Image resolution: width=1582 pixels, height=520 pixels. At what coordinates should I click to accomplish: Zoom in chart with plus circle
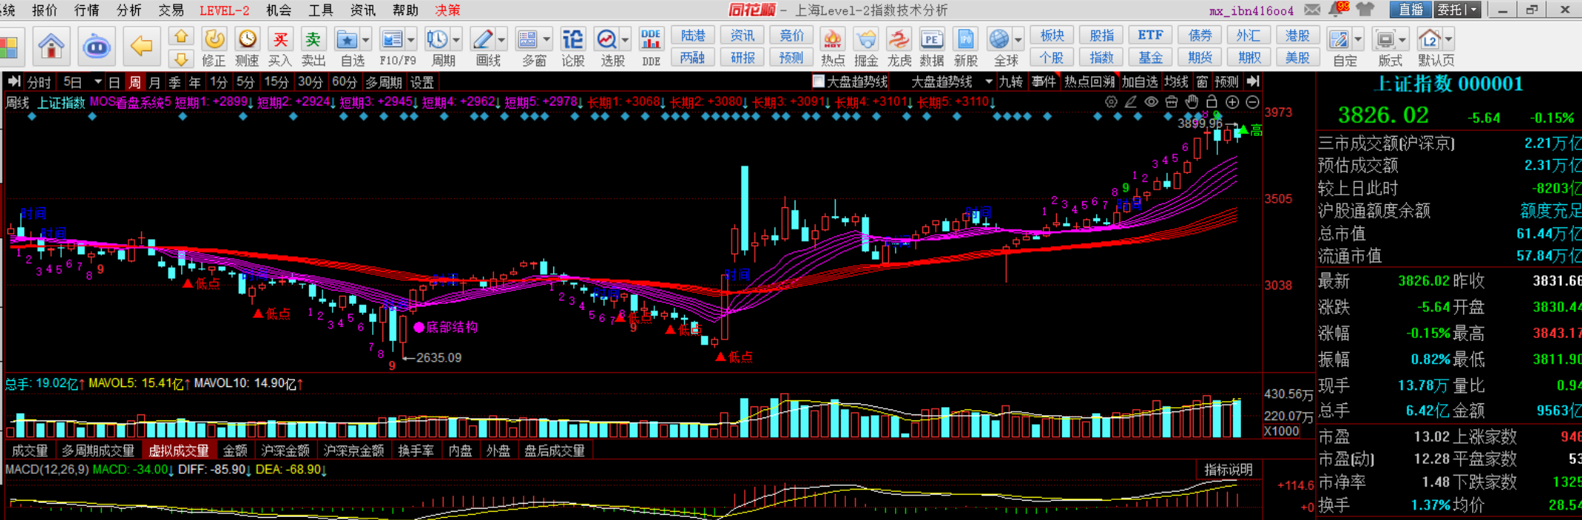coord(1232,102)
